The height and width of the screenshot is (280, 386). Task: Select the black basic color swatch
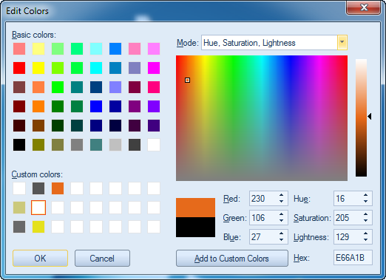click(x=19, y=145)
